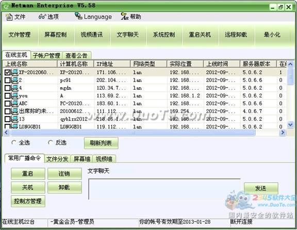Click the 最小化 toolbar button
Image resolution: width=297 pixels, height=230 pixels.
coord(272,35)
